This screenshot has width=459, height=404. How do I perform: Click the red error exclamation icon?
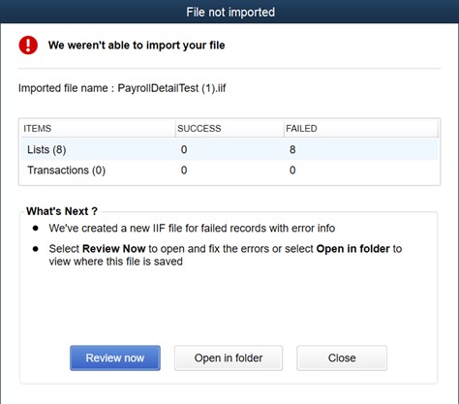click(x=28, y=45)
